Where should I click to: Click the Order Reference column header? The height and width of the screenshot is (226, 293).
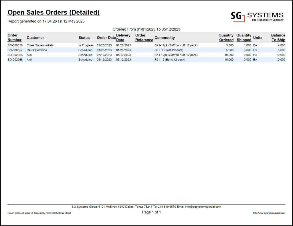pos(144,37)
